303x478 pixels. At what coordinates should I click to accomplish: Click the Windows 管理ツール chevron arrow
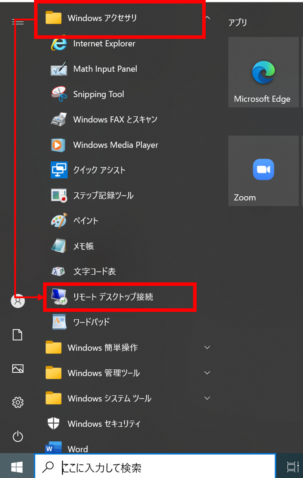pyautogui.click(x=207, y=373)
